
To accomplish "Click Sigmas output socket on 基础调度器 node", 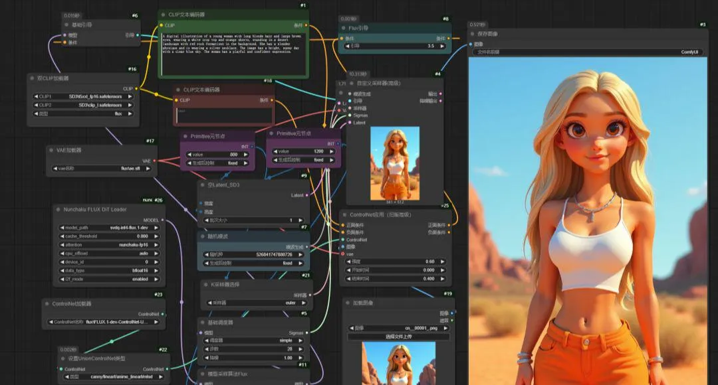I will pyautogui.click(x=306, y=333).
